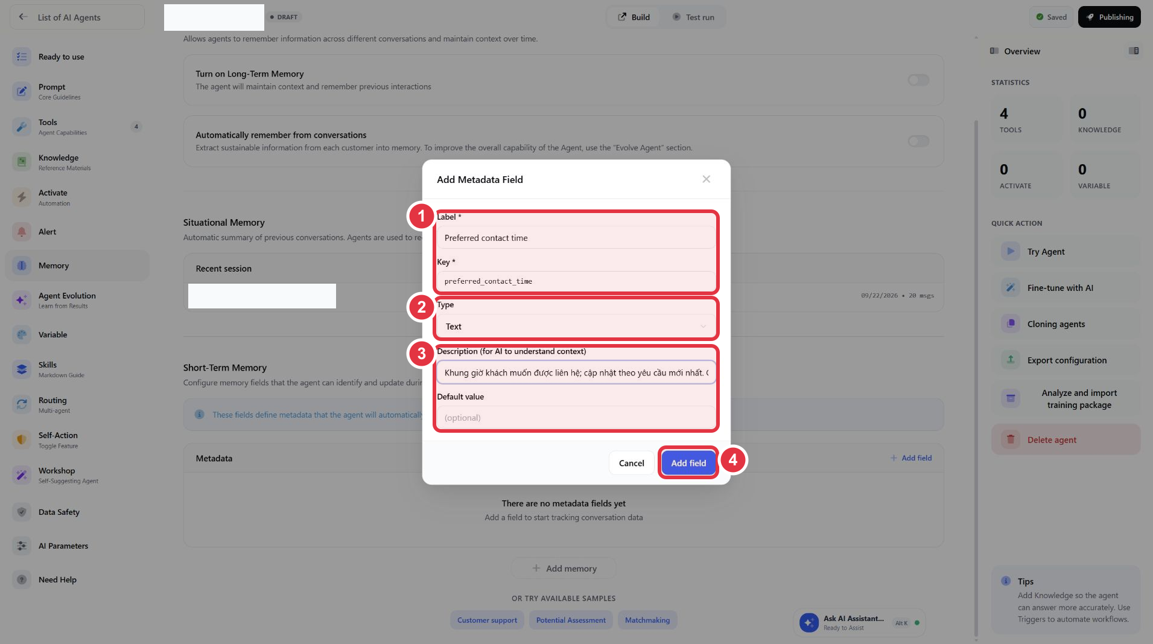Screen dimensions: 1153x644
Task: Open the Knowledge book icon in sidebar
Action: tap(22, 162)
